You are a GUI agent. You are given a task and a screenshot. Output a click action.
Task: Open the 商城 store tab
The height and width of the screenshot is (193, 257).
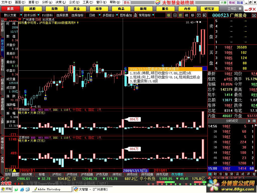(x=232, y=3)
